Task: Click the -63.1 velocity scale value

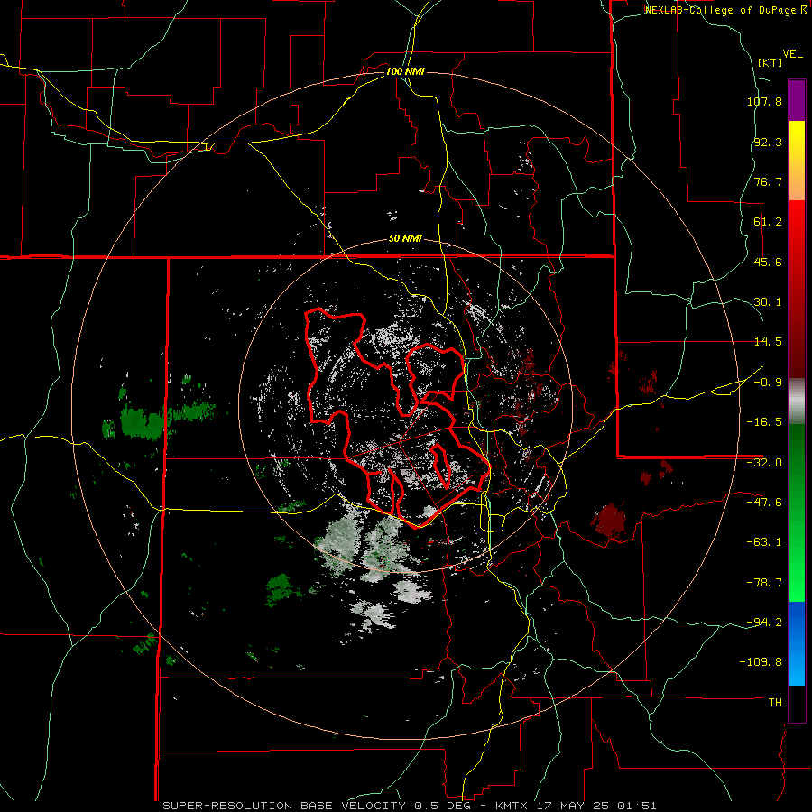Action: 764,542
